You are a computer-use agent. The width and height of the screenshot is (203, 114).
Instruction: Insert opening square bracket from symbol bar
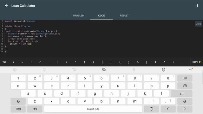tap(102, 62)
